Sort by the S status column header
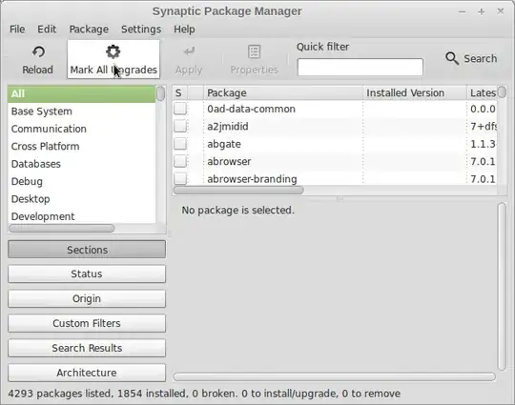The image size is (515, 405). point(180,92)
